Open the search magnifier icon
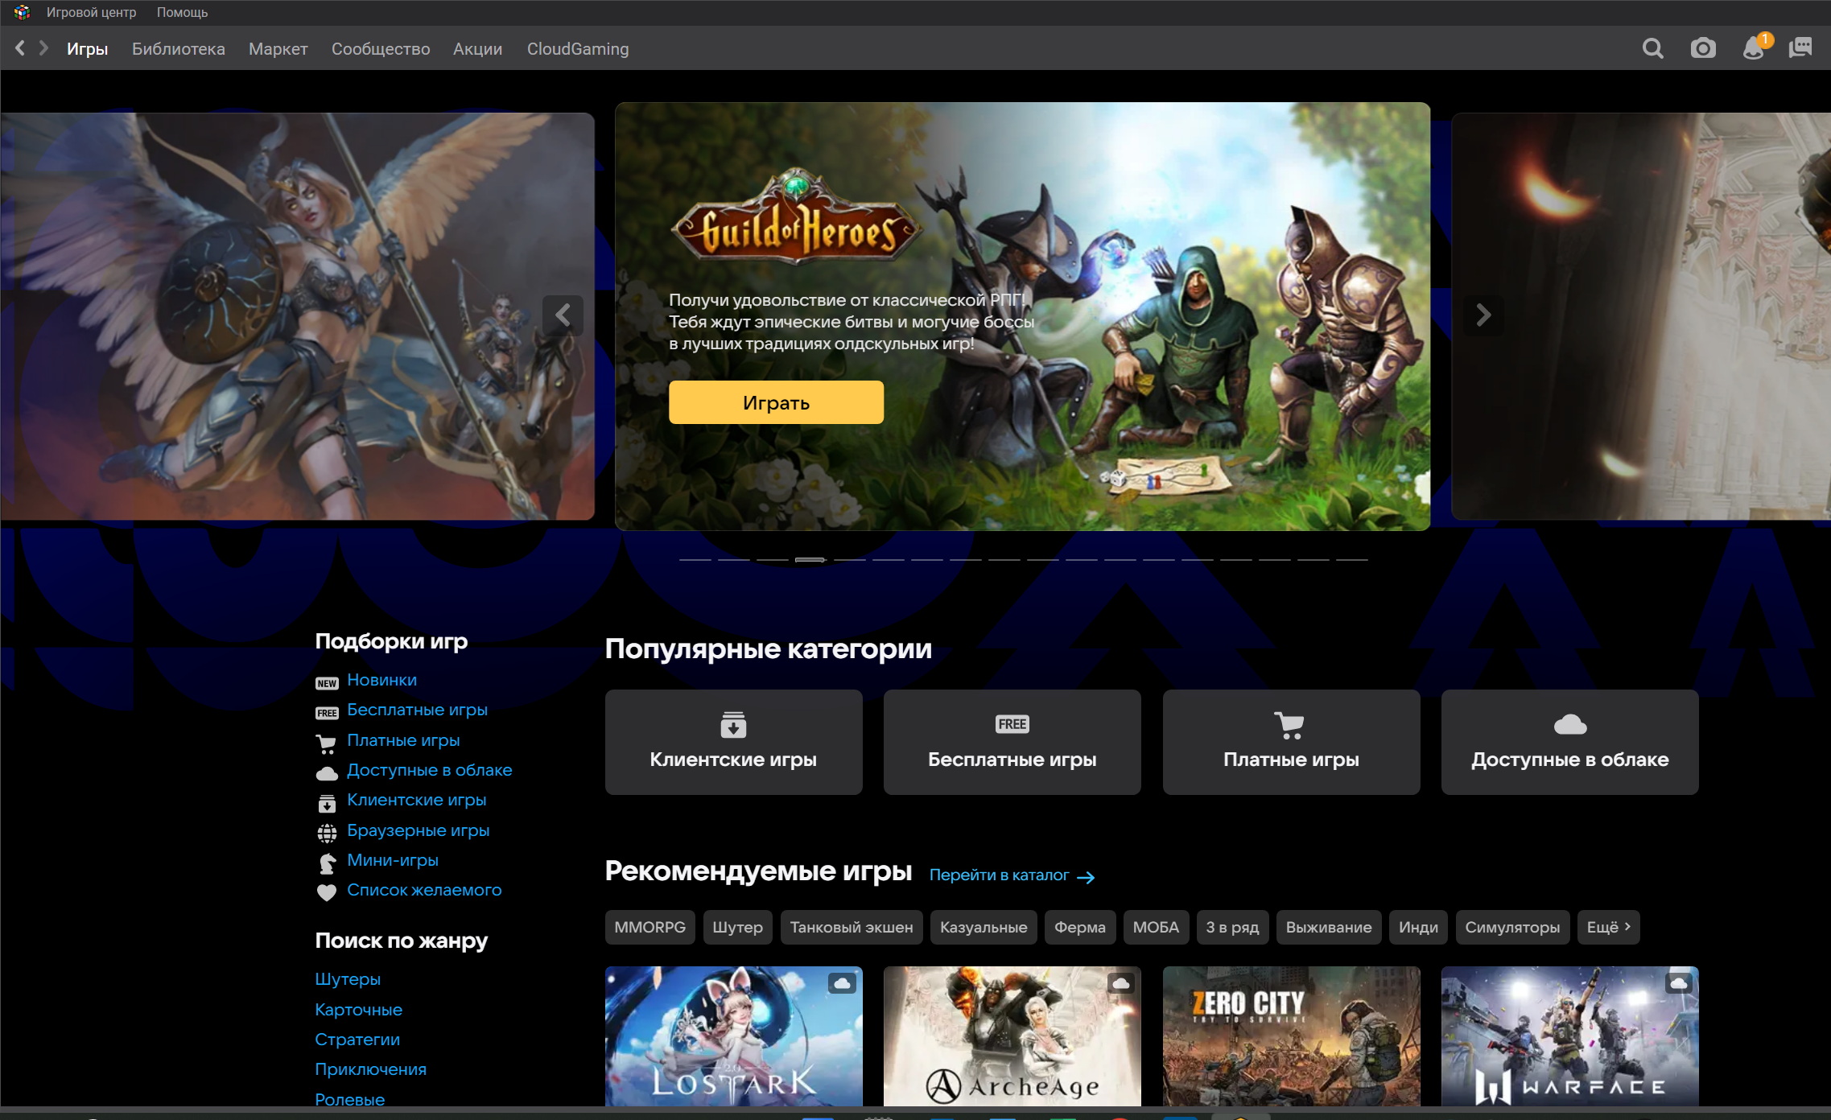Screen dimensions: 1831x1120 pyautogui.click(x=1652, y=49)
